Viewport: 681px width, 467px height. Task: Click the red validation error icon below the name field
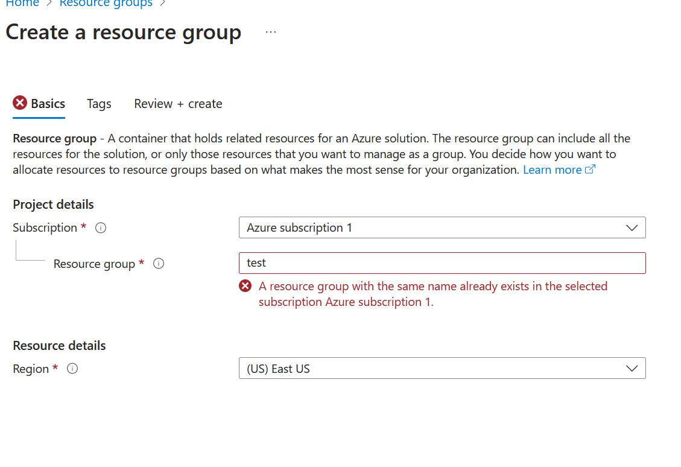[245, 286]
